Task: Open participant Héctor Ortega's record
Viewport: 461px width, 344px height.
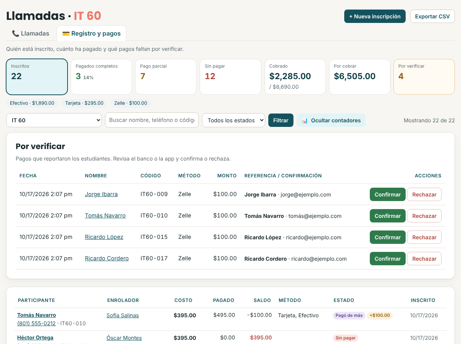Action: point(35,338)
